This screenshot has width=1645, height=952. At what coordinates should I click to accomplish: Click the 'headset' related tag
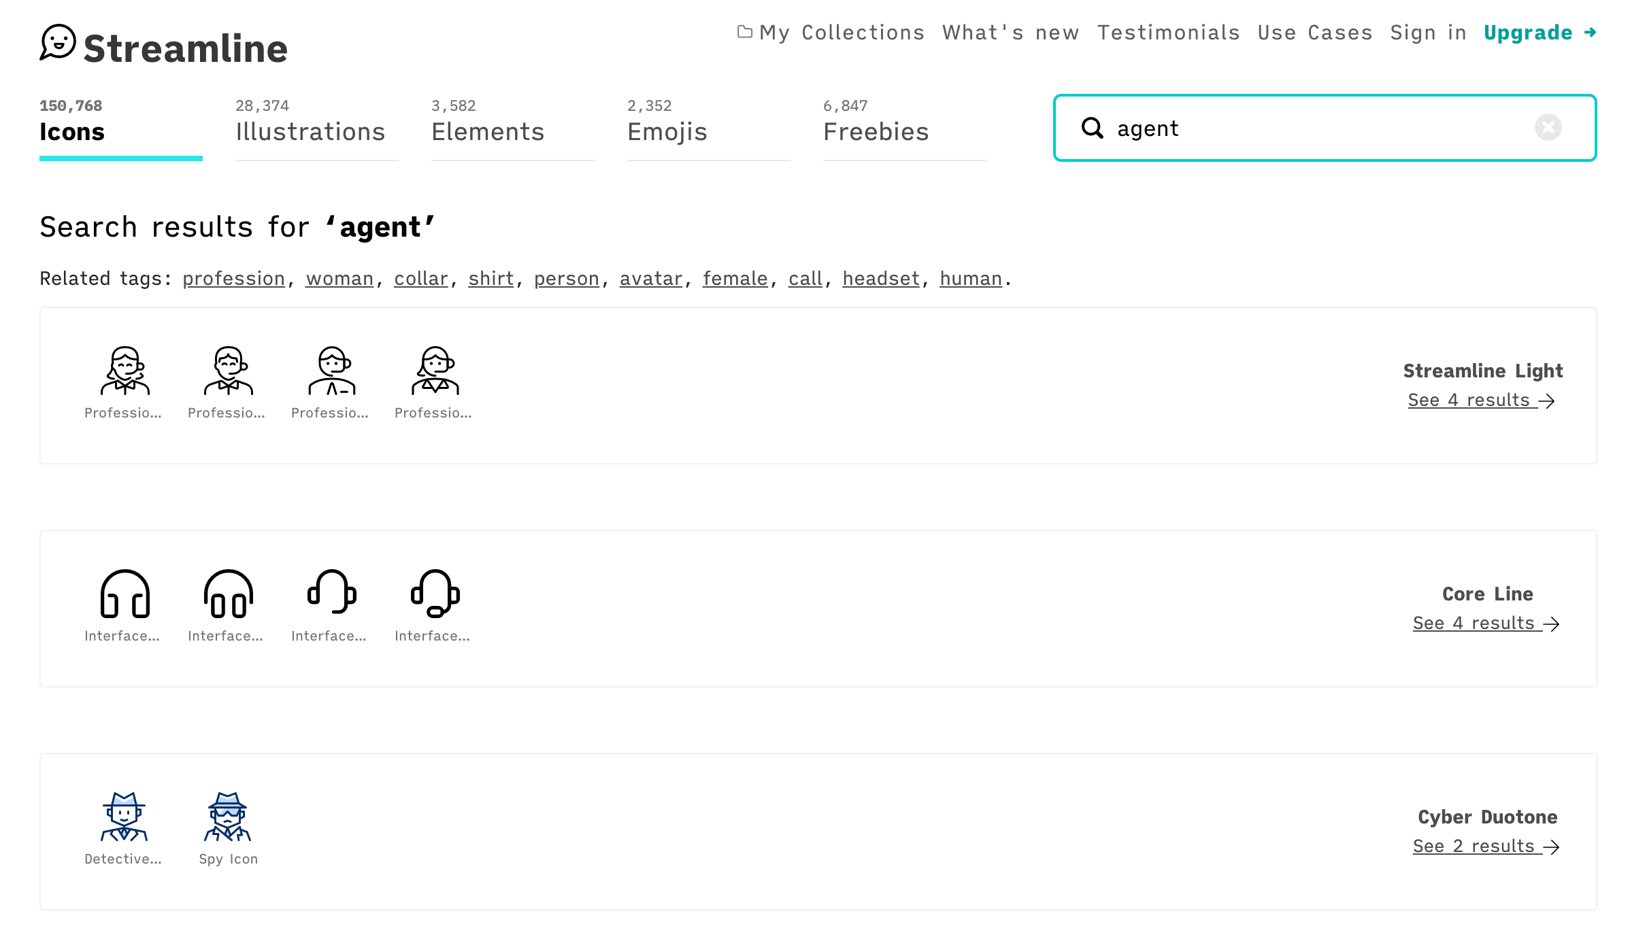tap(880, 279)
